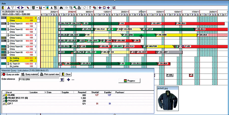Viewport: 229px width, 115px height.
Task: Click the Query an order button
Action: tap(11, 74)
